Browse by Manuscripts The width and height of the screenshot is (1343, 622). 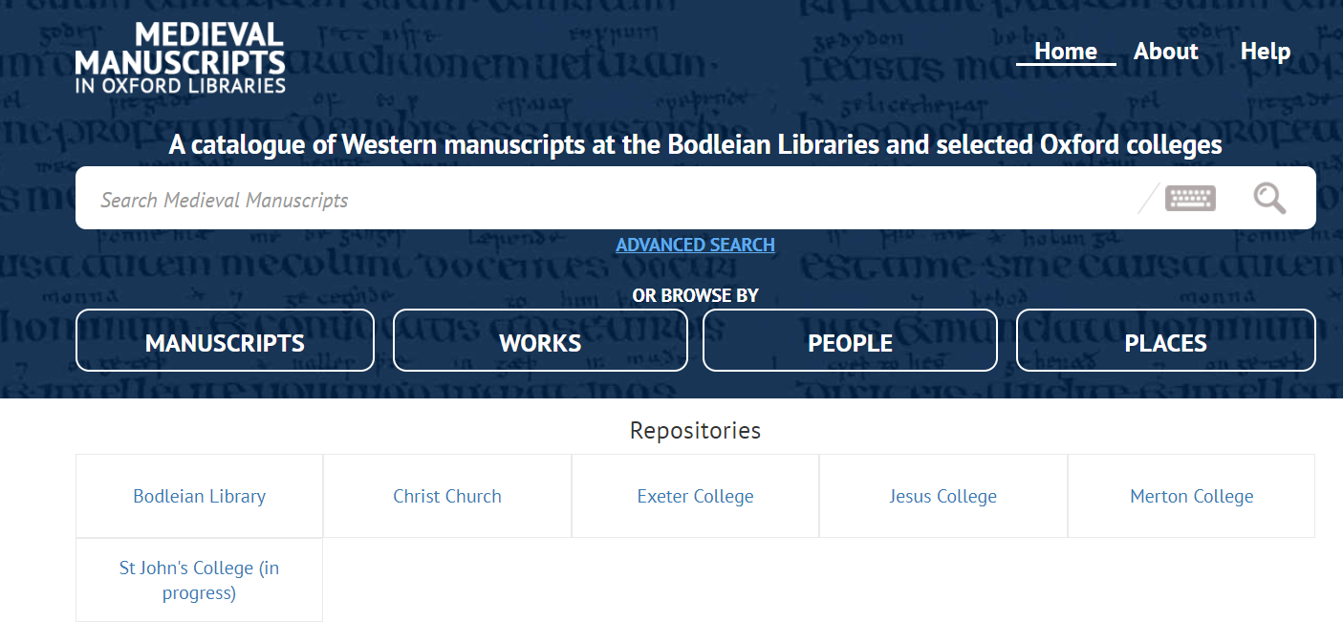225,340
